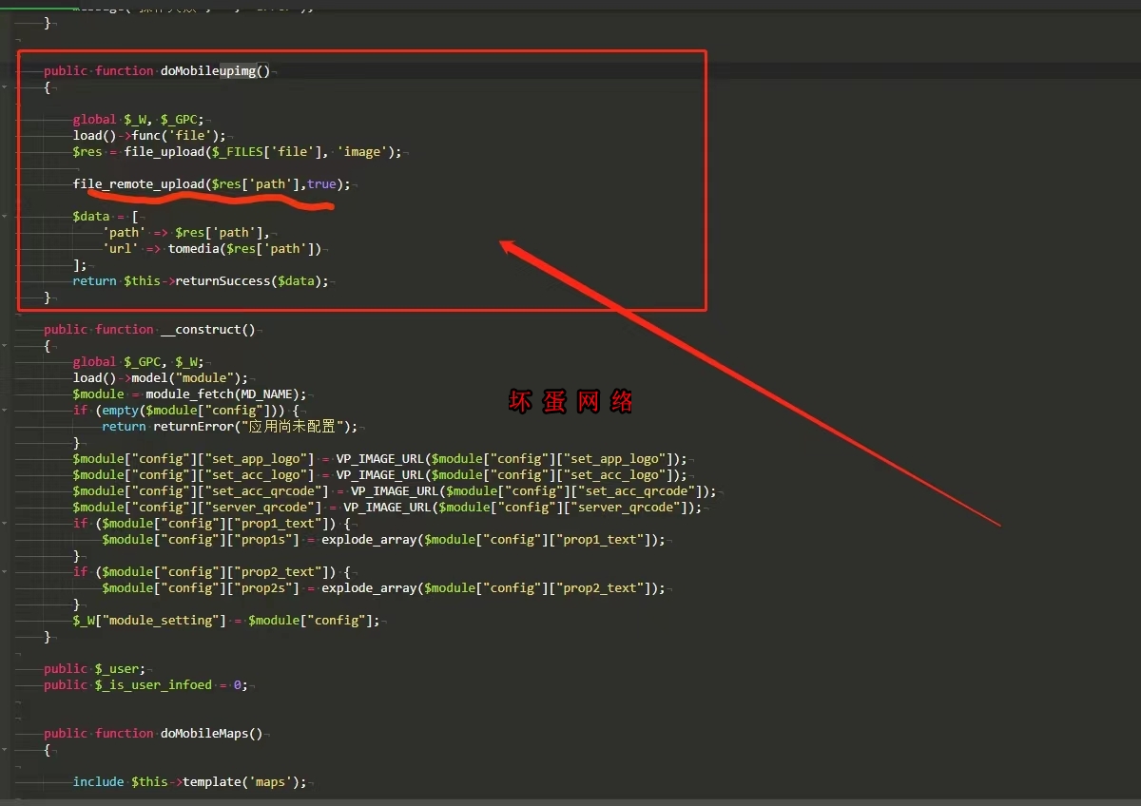Collapse the __construct function body fold arrow
This screenshot has width=1141, height=806.
[x=5, y=345]
